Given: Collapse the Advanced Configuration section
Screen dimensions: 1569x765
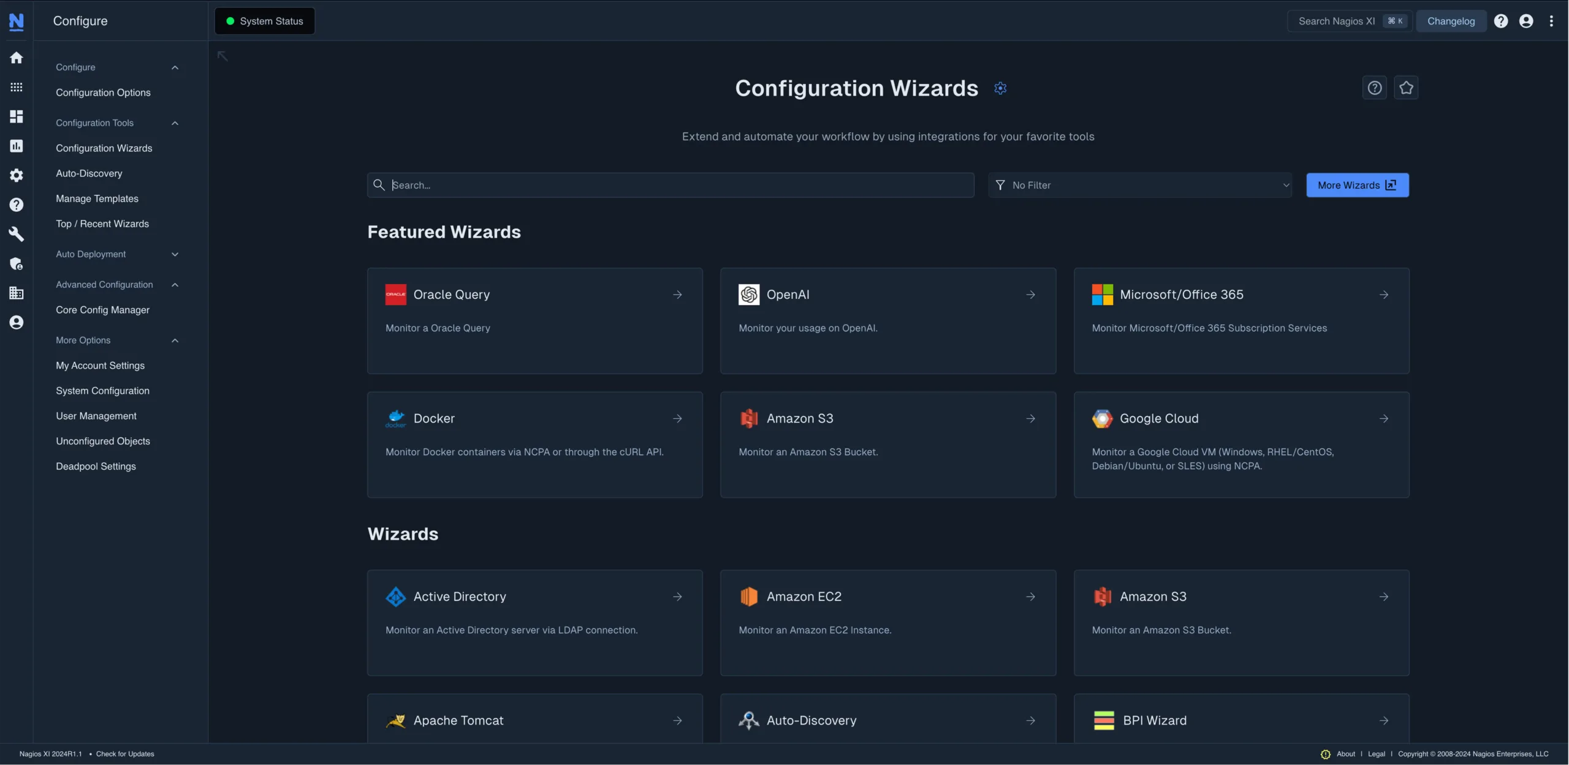Looking at the screenshot, I should pyautogui.click(x=175, y=284).
